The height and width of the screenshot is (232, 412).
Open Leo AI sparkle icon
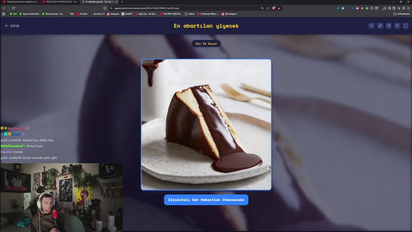399,8
